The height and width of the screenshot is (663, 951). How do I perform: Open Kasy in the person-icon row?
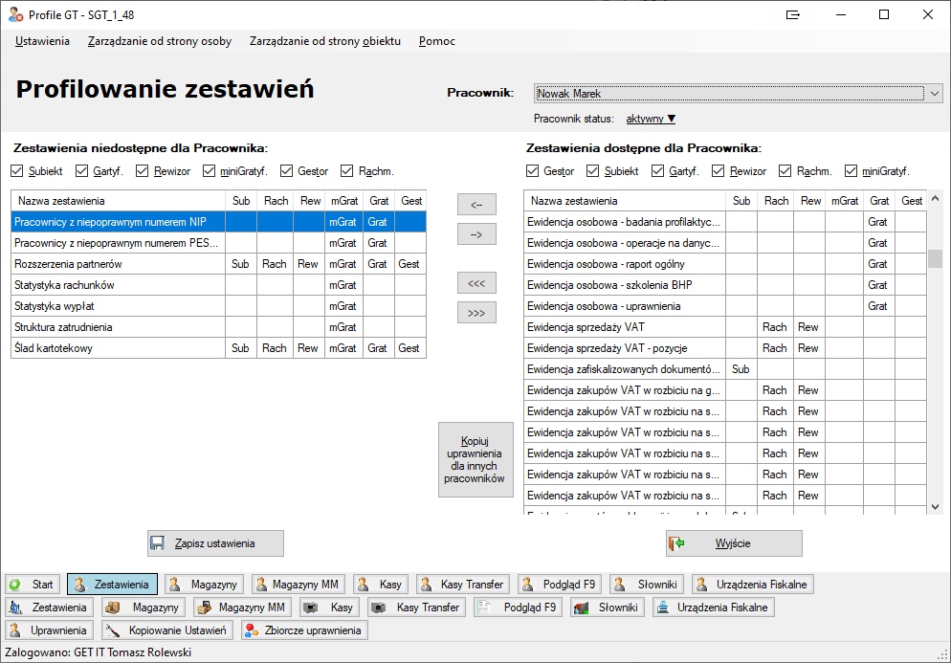click(x=380, y=585)
